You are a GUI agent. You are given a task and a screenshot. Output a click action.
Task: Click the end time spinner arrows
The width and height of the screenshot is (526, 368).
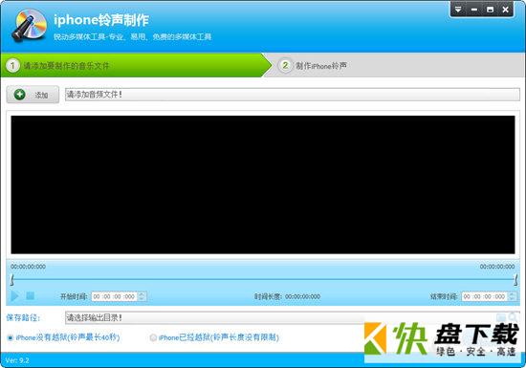[512, 296]
